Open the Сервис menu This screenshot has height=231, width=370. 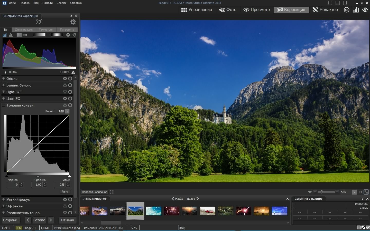(61, 3)
